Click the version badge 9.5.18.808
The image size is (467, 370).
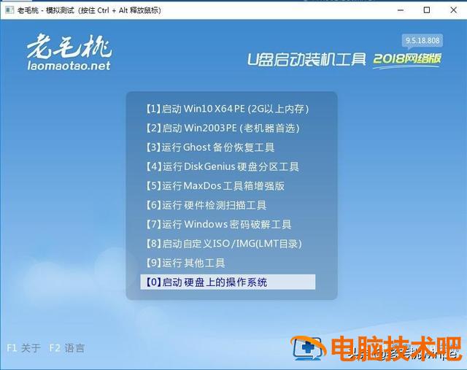pos(422,41)
